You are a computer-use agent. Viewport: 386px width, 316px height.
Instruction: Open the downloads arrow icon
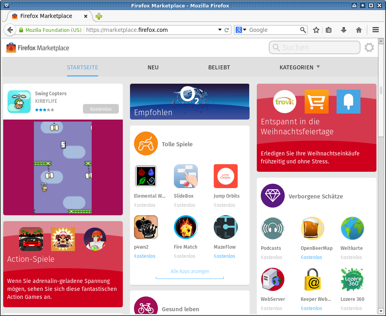[x=344, y=30]
